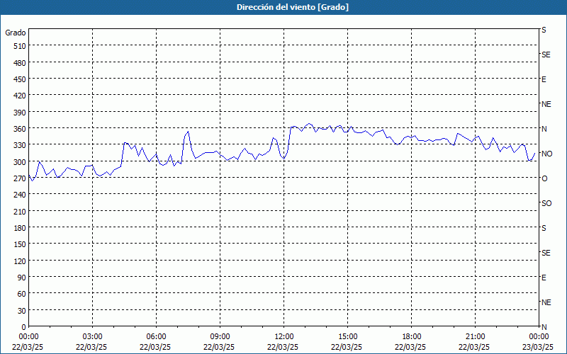Click the 'Grado' y-axis unit label
Viewport: 567px width, 354px height.
pos(16,33)
